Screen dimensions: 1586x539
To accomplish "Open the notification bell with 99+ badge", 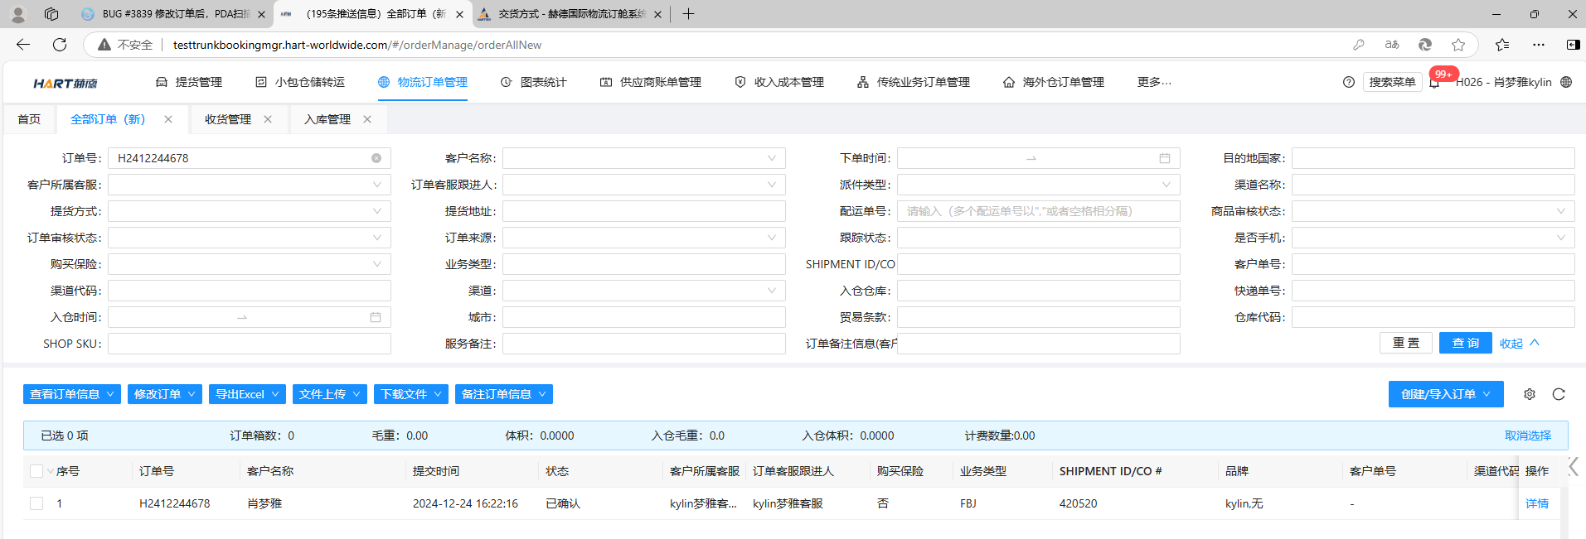I will point(1434,83).
